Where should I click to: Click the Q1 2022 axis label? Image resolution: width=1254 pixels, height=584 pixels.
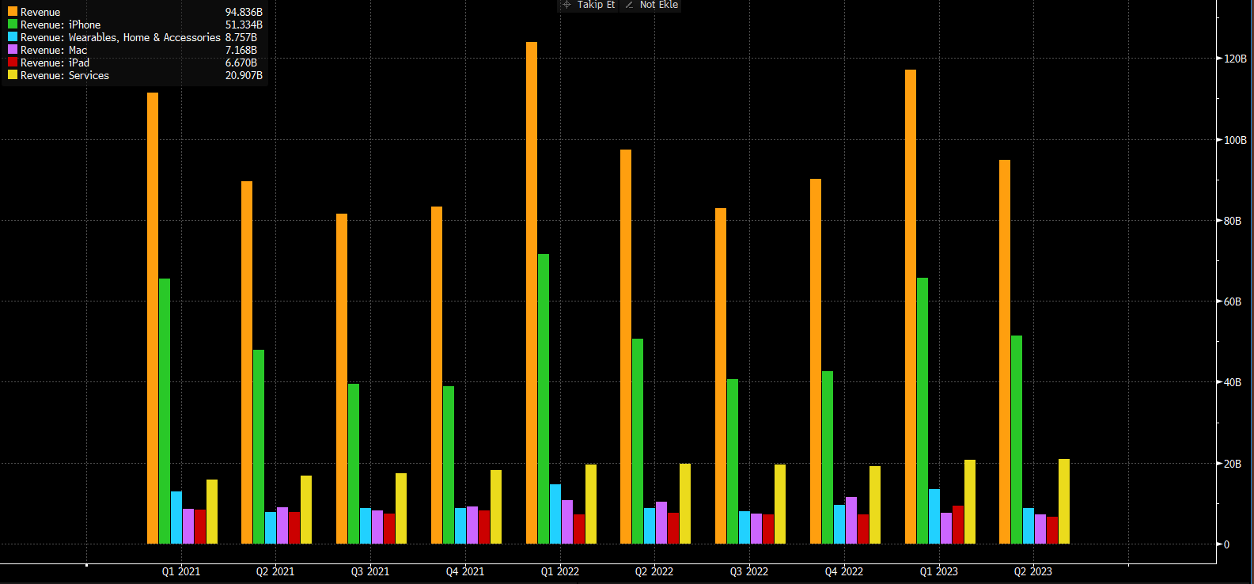coord(560,571)
